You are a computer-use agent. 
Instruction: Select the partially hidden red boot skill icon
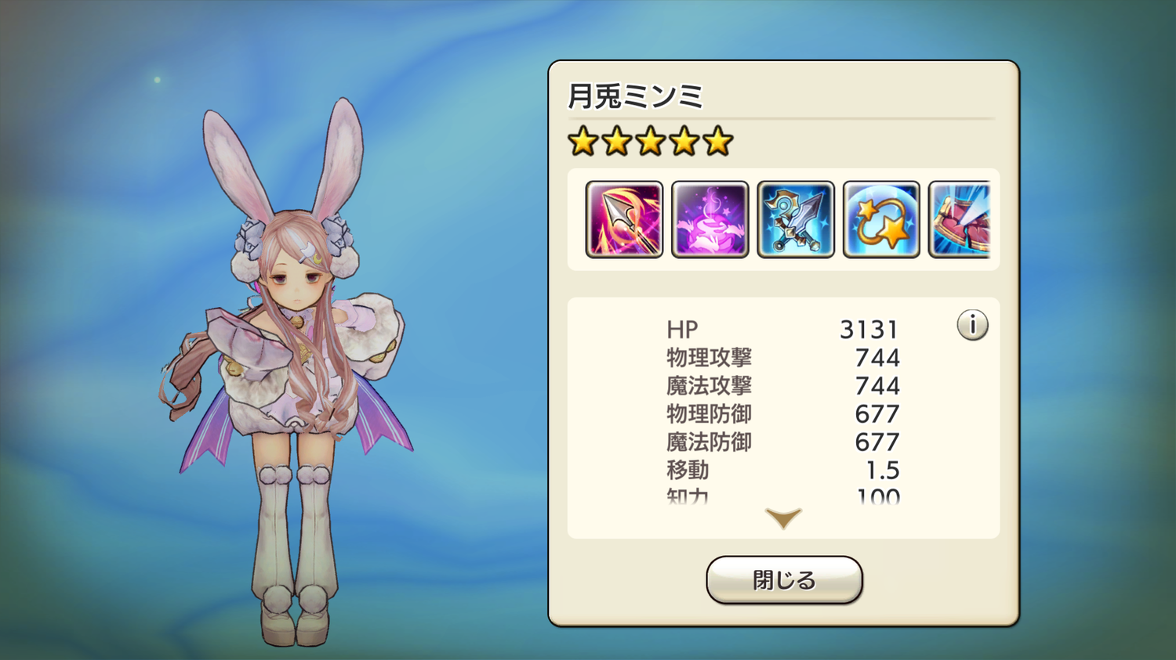tap(960, 219)
